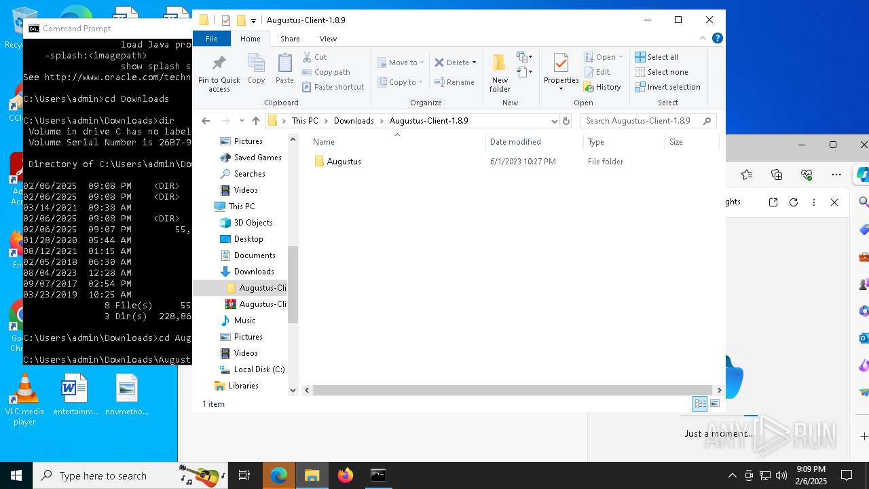
Task: Sort by Size column header
Action: [691, 142]
